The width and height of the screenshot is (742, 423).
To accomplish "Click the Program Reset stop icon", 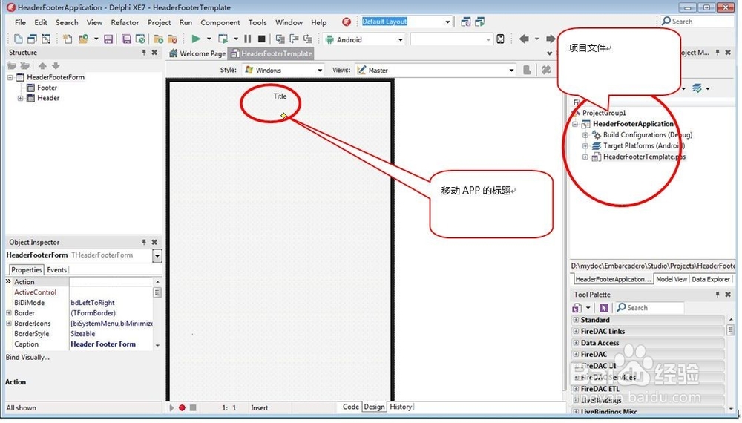I will 261,39.
